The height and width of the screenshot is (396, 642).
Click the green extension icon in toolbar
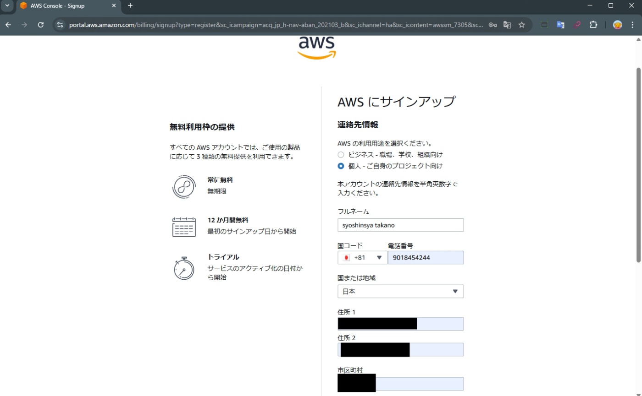pyautogui.click(x=544, y=25)
